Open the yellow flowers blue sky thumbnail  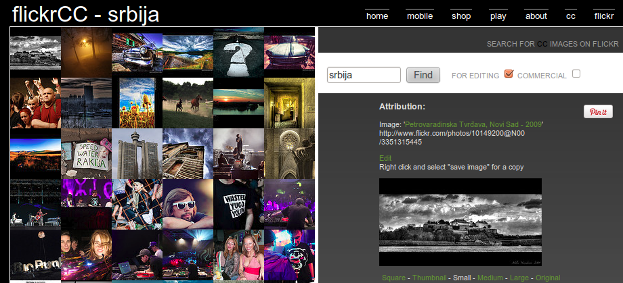click(x=137, y=103)
